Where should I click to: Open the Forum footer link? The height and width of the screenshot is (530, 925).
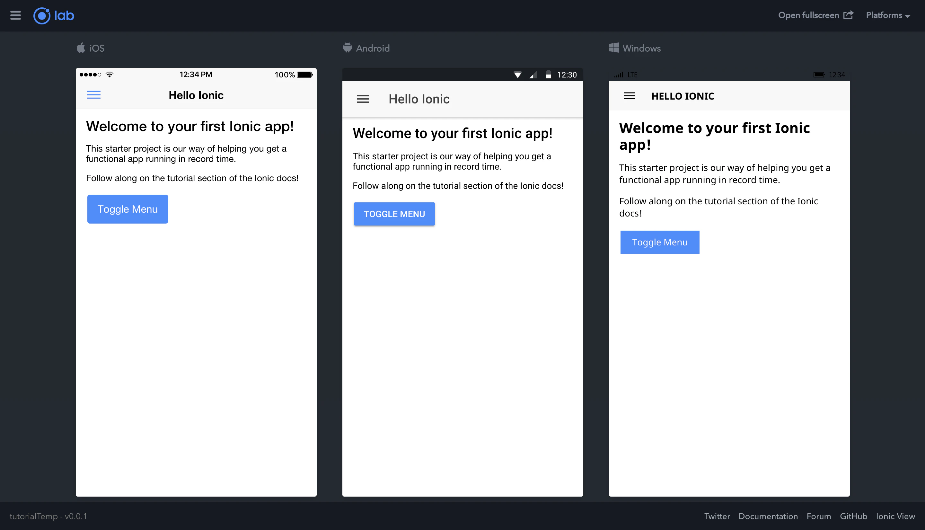819,516
